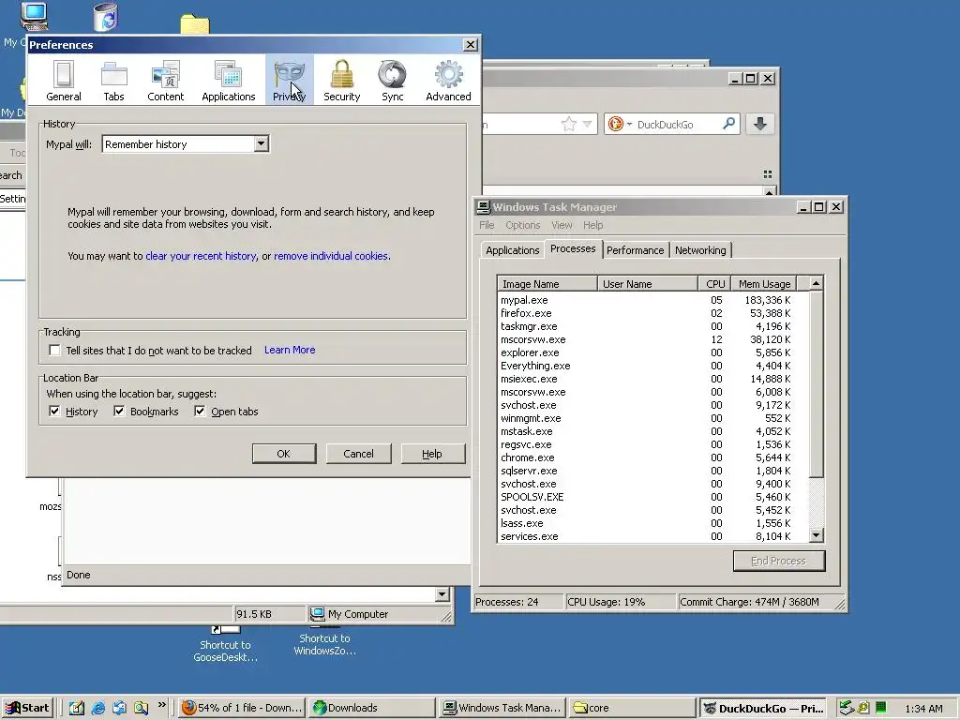
Task: Click scroll up arrow in process list
Action: (x=817, y=283)
